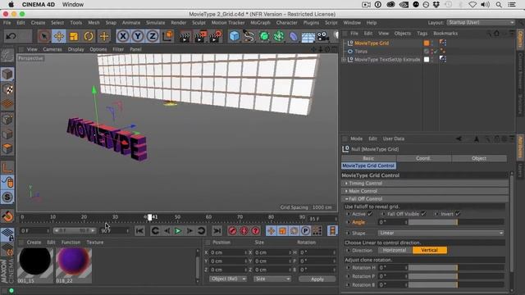Open coordinate Size mode dropdown
The width and height of the screenshot is (525, 295).
point(272,279)
